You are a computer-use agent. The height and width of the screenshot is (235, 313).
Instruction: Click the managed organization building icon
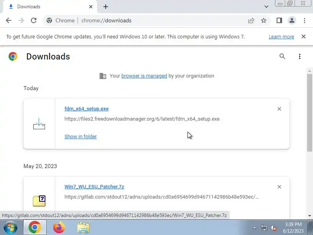click(103, 76)
